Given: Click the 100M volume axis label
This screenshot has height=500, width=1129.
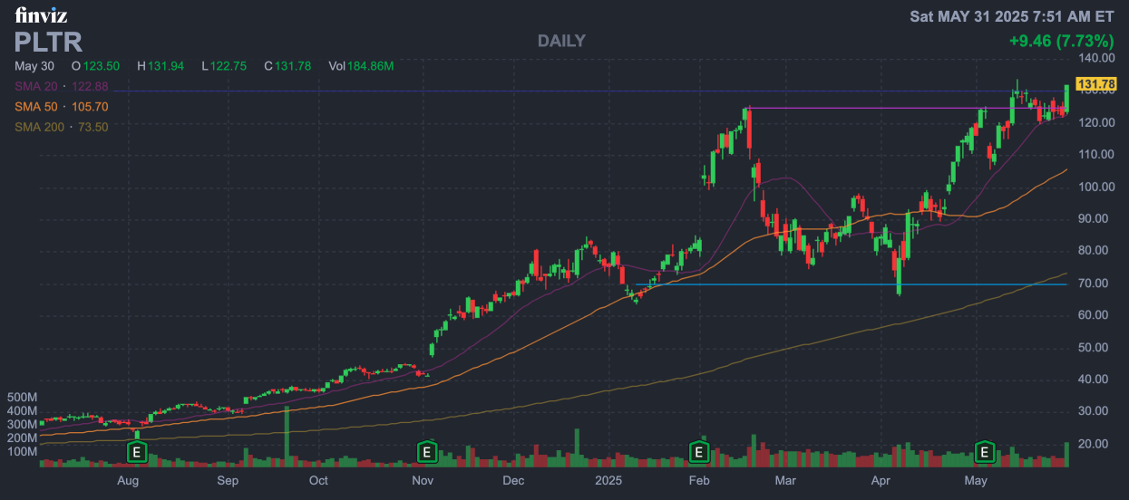Looking at the screenshot, I should [22, 451].
